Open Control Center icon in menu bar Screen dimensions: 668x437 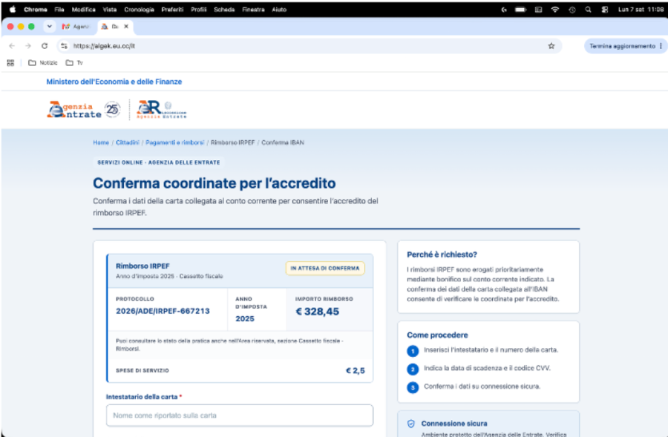click(604, 10)
